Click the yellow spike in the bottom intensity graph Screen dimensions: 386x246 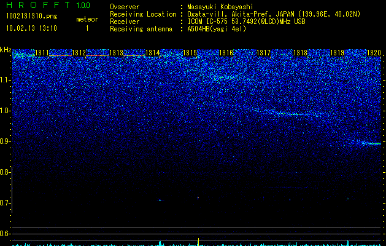pos(198,242)
